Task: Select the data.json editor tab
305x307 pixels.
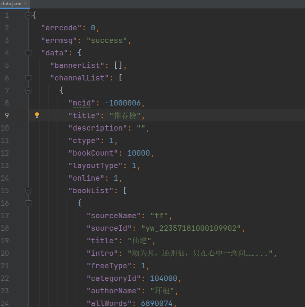Action: click(x=15, y=4)
